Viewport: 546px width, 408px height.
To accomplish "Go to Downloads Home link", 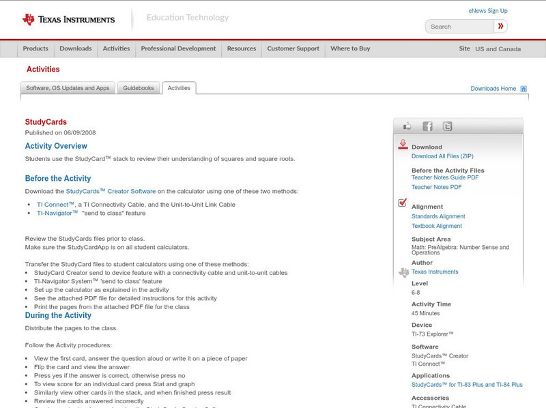I will coord(493,89).
